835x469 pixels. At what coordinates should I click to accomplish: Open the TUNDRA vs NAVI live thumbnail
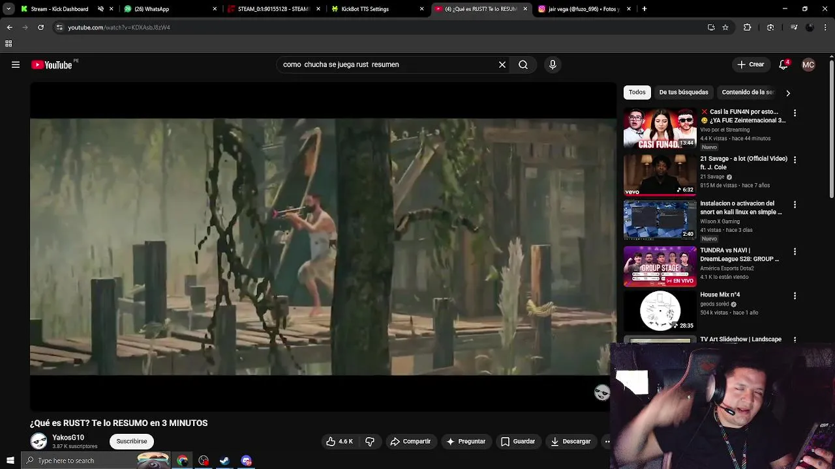click(660, 266)
